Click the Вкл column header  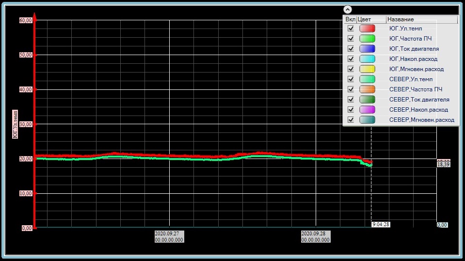point(350,19)
